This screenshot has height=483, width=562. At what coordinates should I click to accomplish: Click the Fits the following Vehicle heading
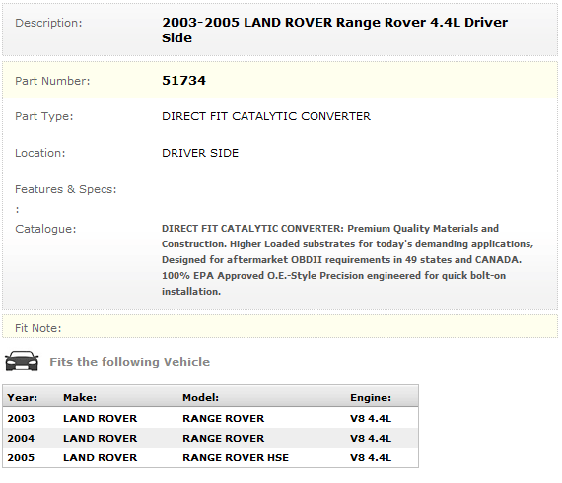coord(130,362)
